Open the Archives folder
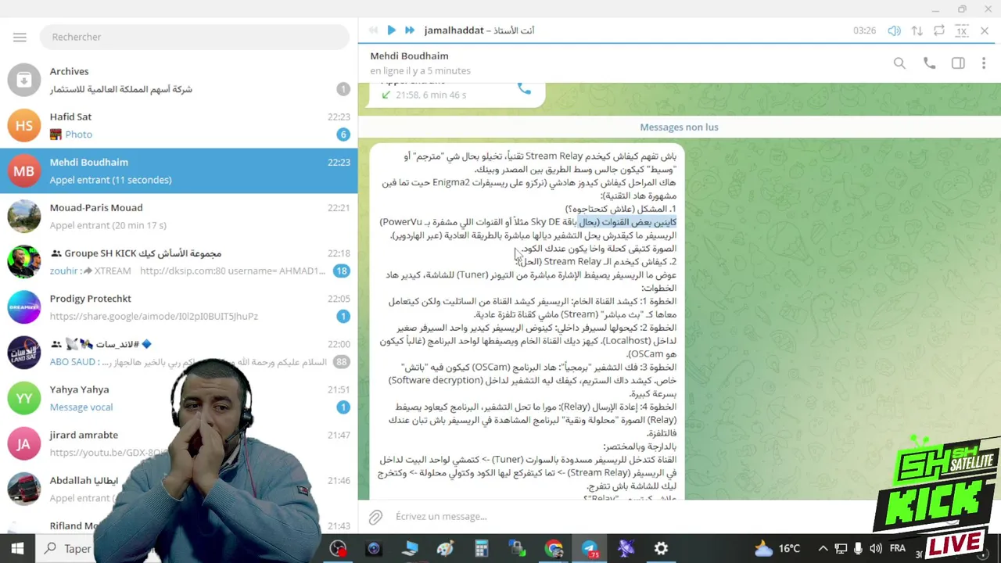The width and height of the screenshot is (1001, 563). (x=179, y=80)
